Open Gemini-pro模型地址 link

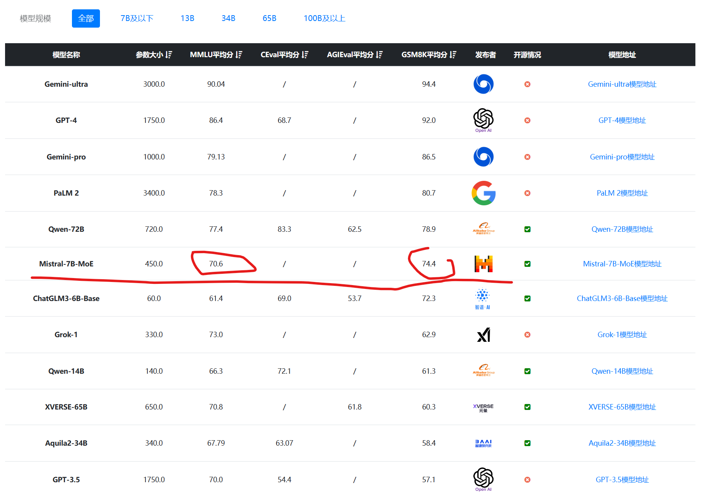click(x=622, y=157)
